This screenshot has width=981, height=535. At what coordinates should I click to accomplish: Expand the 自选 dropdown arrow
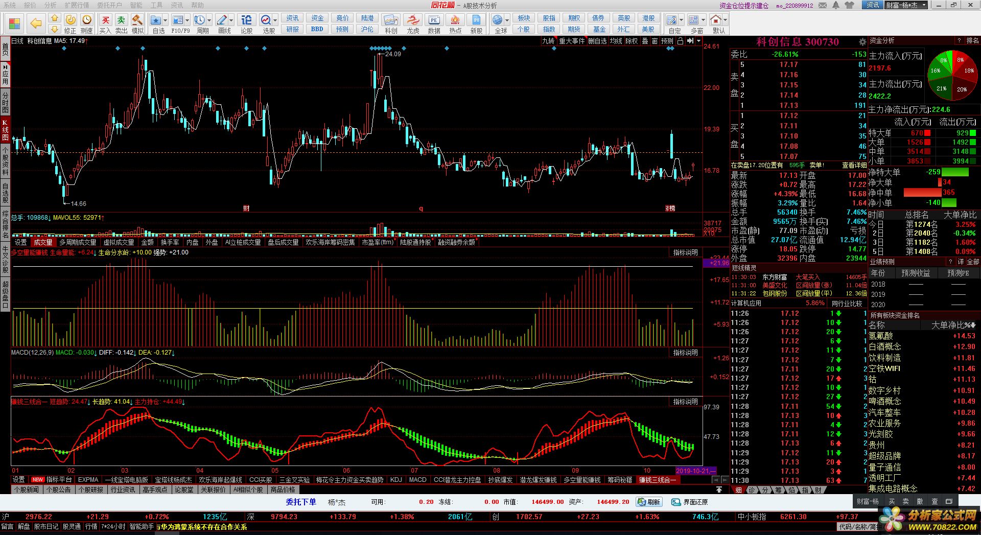pos(166,20)
